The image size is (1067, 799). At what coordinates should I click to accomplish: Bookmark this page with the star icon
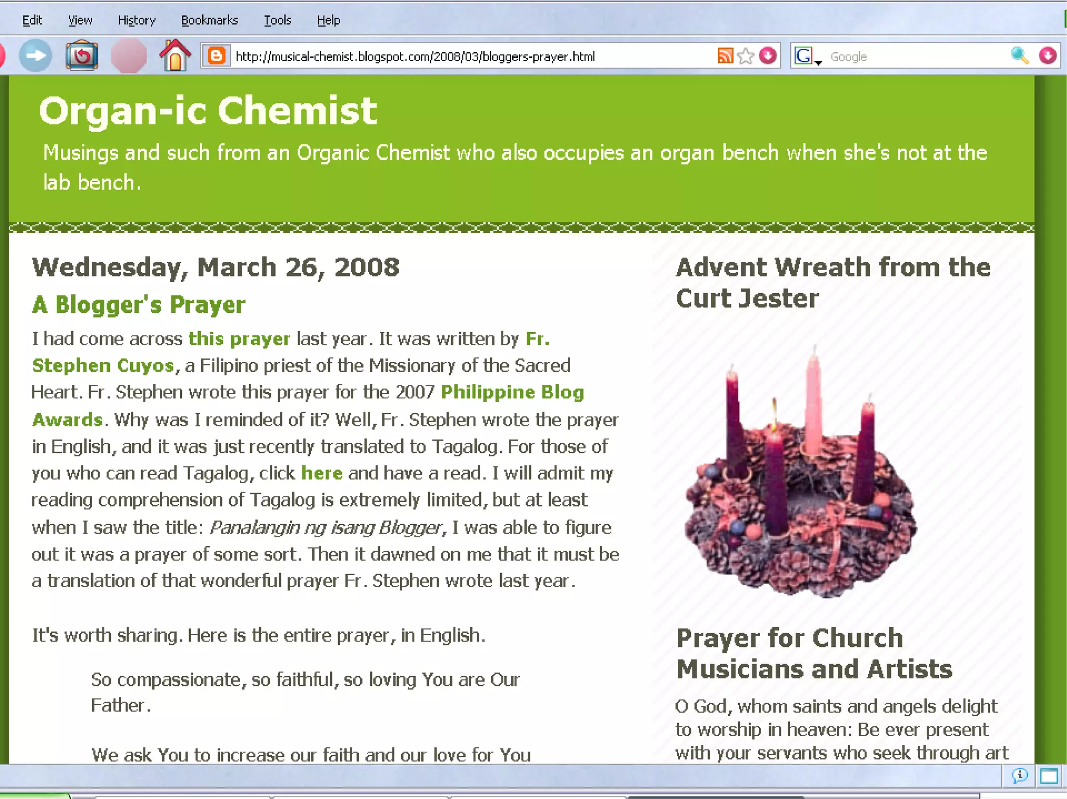746,56
